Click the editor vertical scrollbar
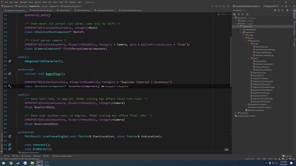The height and width of the screenshot is (166, 296). click(230, 62)
